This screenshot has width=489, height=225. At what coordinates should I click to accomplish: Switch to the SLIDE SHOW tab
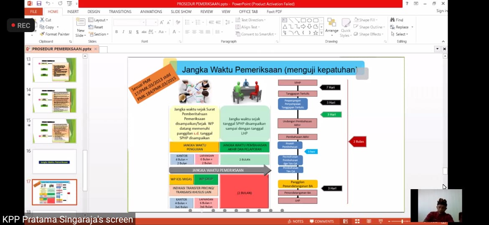pos(181,12)
